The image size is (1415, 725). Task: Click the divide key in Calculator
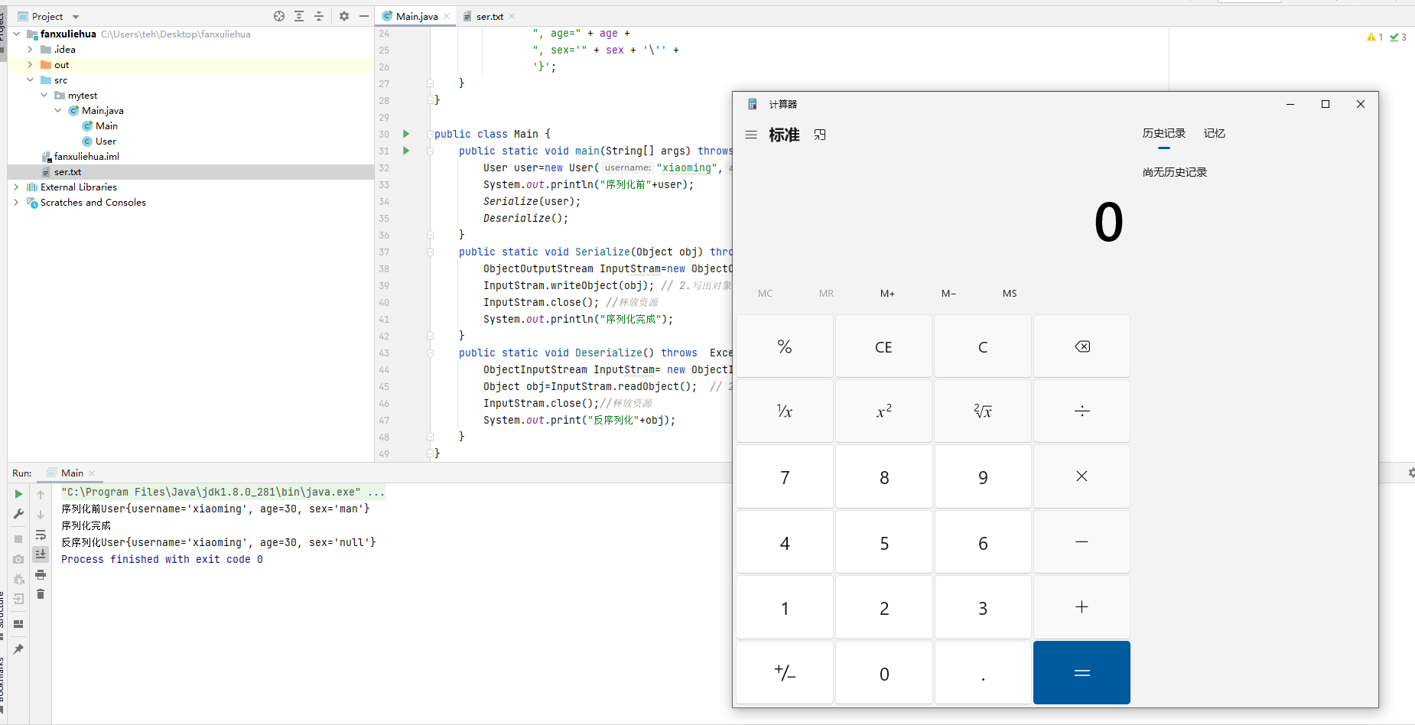pyautogui.click(x=1082, y=411)
